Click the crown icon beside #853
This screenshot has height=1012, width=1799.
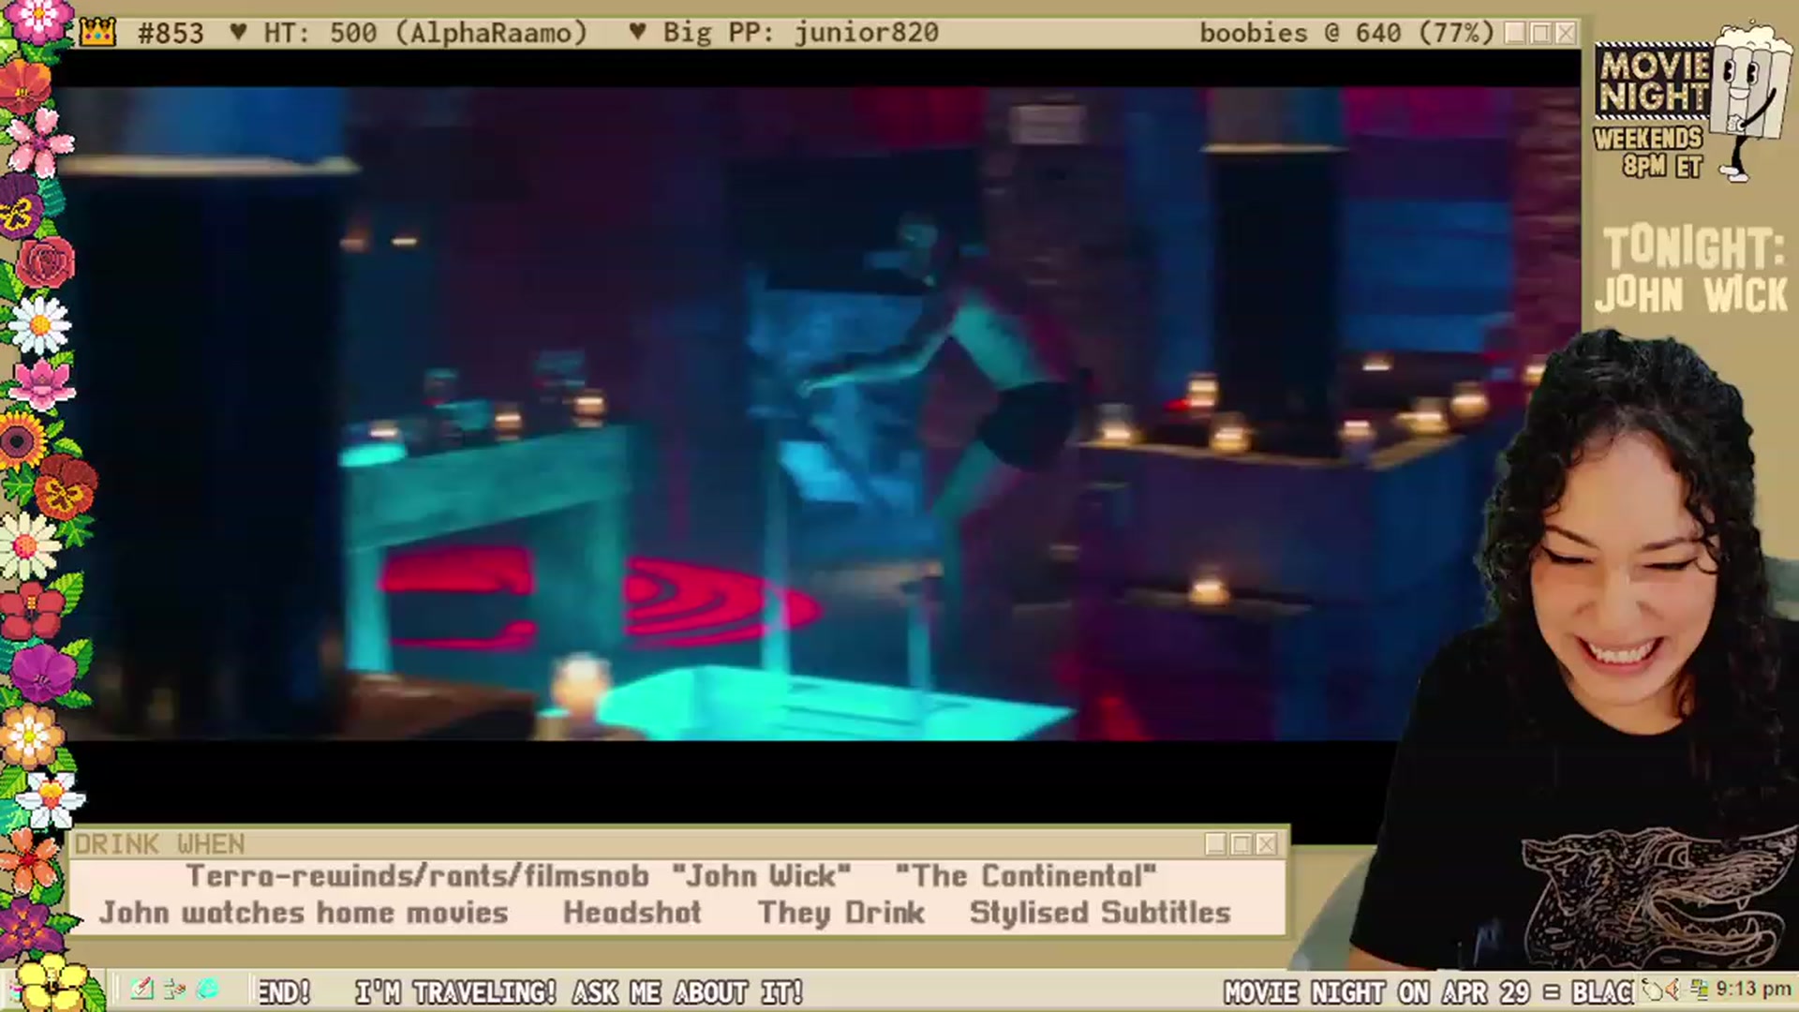pos(97,33)
